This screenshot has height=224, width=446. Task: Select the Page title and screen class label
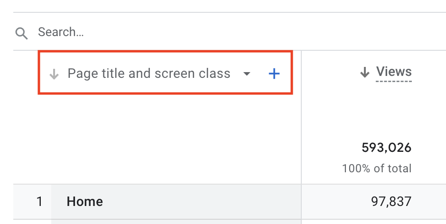click(x=149, y=74)
